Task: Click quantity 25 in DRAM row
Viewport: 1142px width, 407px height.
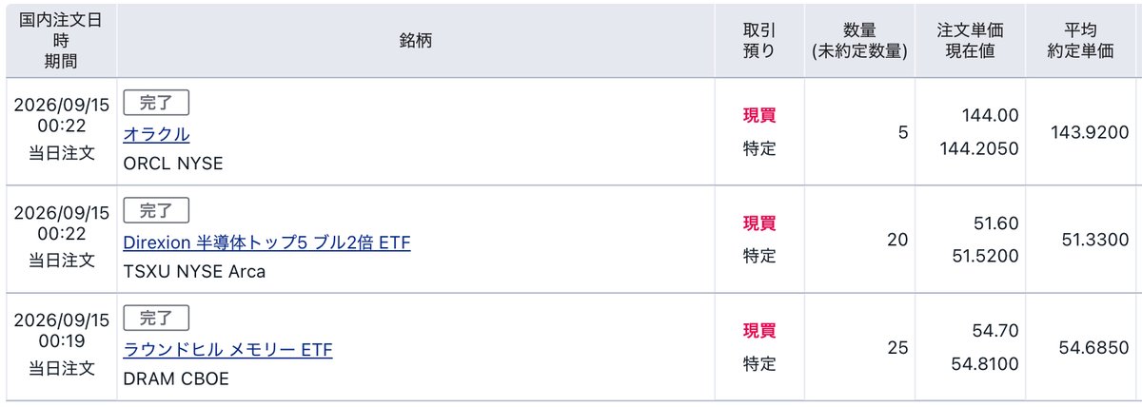Action: point(897,348)
